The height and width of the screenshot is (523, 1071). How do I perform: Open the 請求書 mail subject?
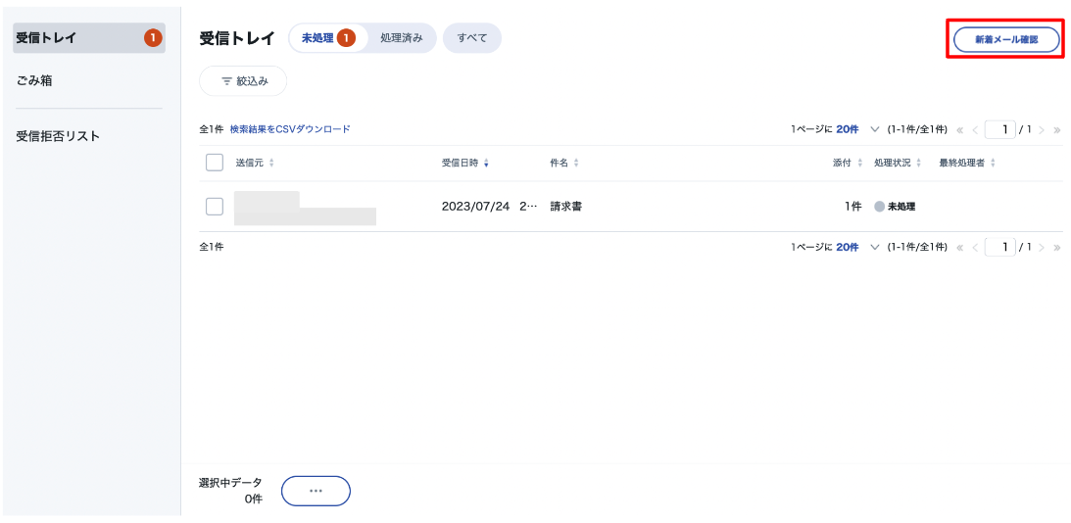tap(566, 207)
